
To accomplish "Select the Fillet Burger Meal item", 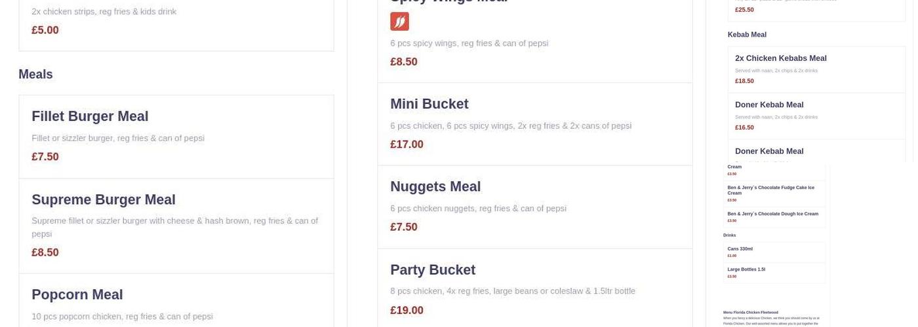I will point(90,116).
